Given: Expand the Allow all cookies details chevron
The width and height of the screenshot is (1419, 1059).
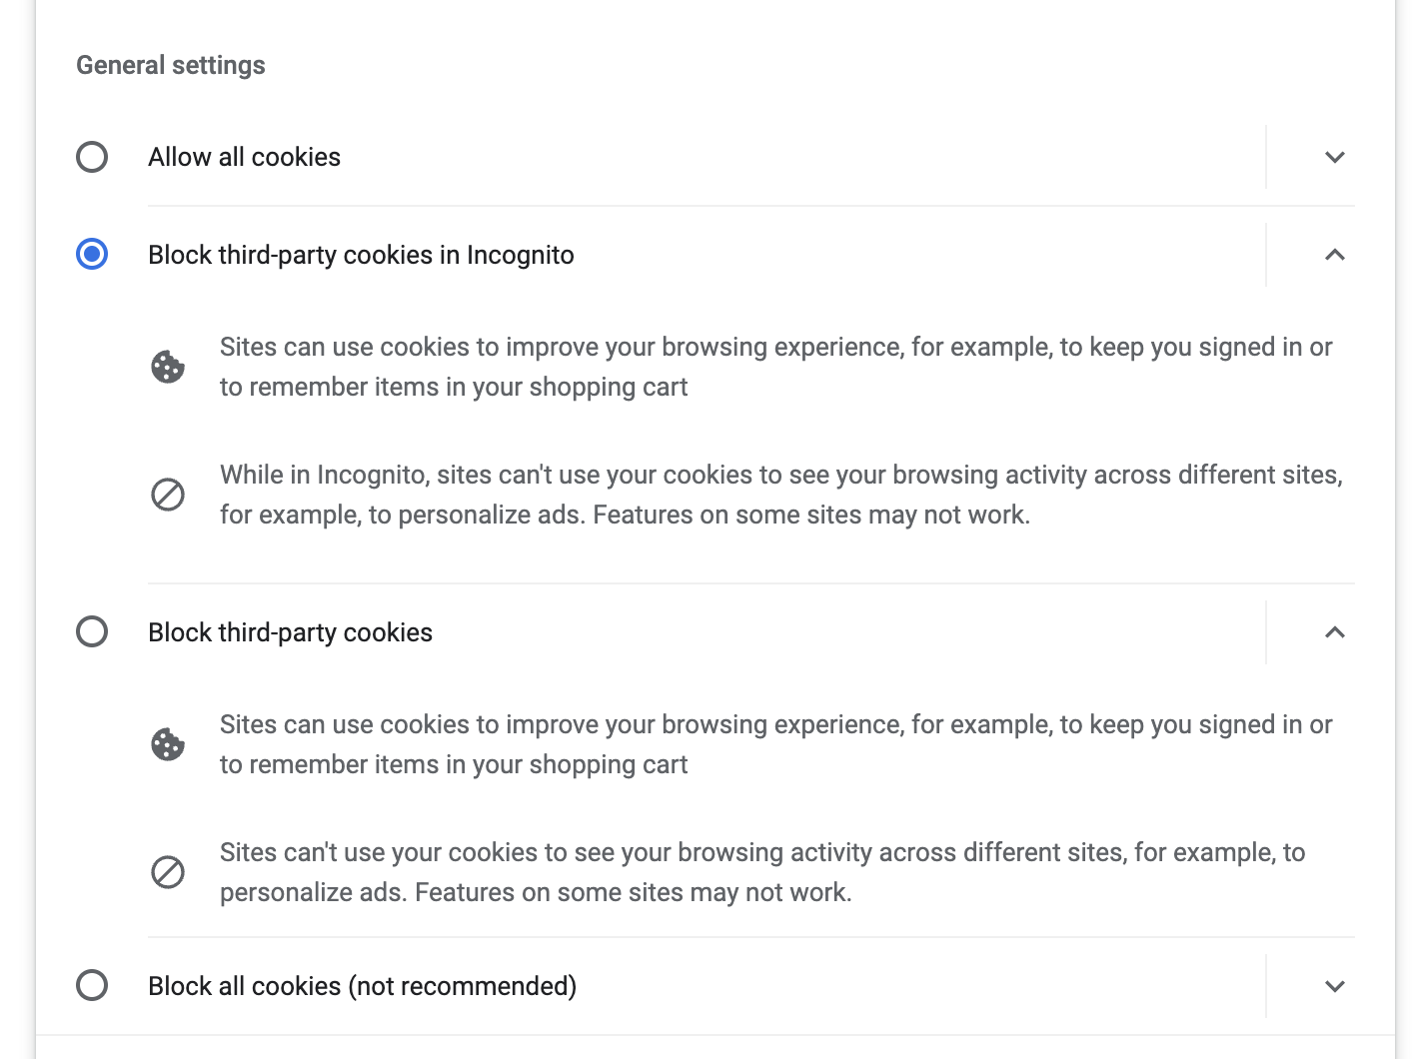Looking at the screenshot, I should 1335,157.
